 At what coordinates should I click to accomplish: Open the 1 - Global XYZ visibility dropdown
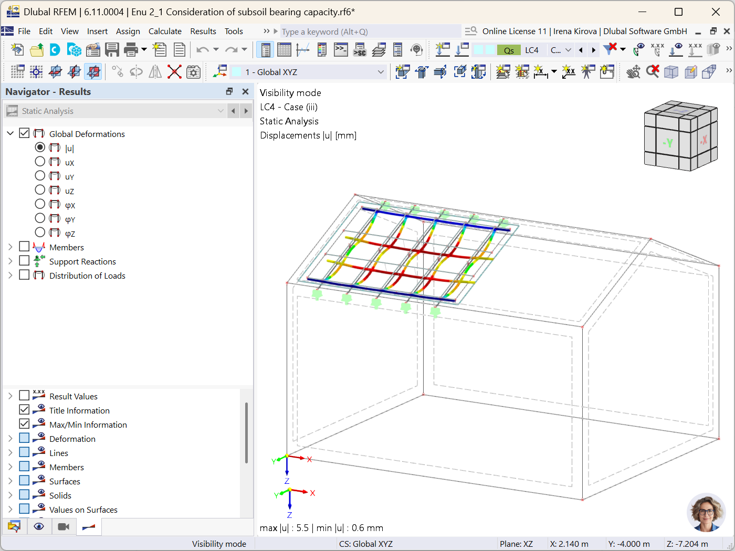point(381,72)
